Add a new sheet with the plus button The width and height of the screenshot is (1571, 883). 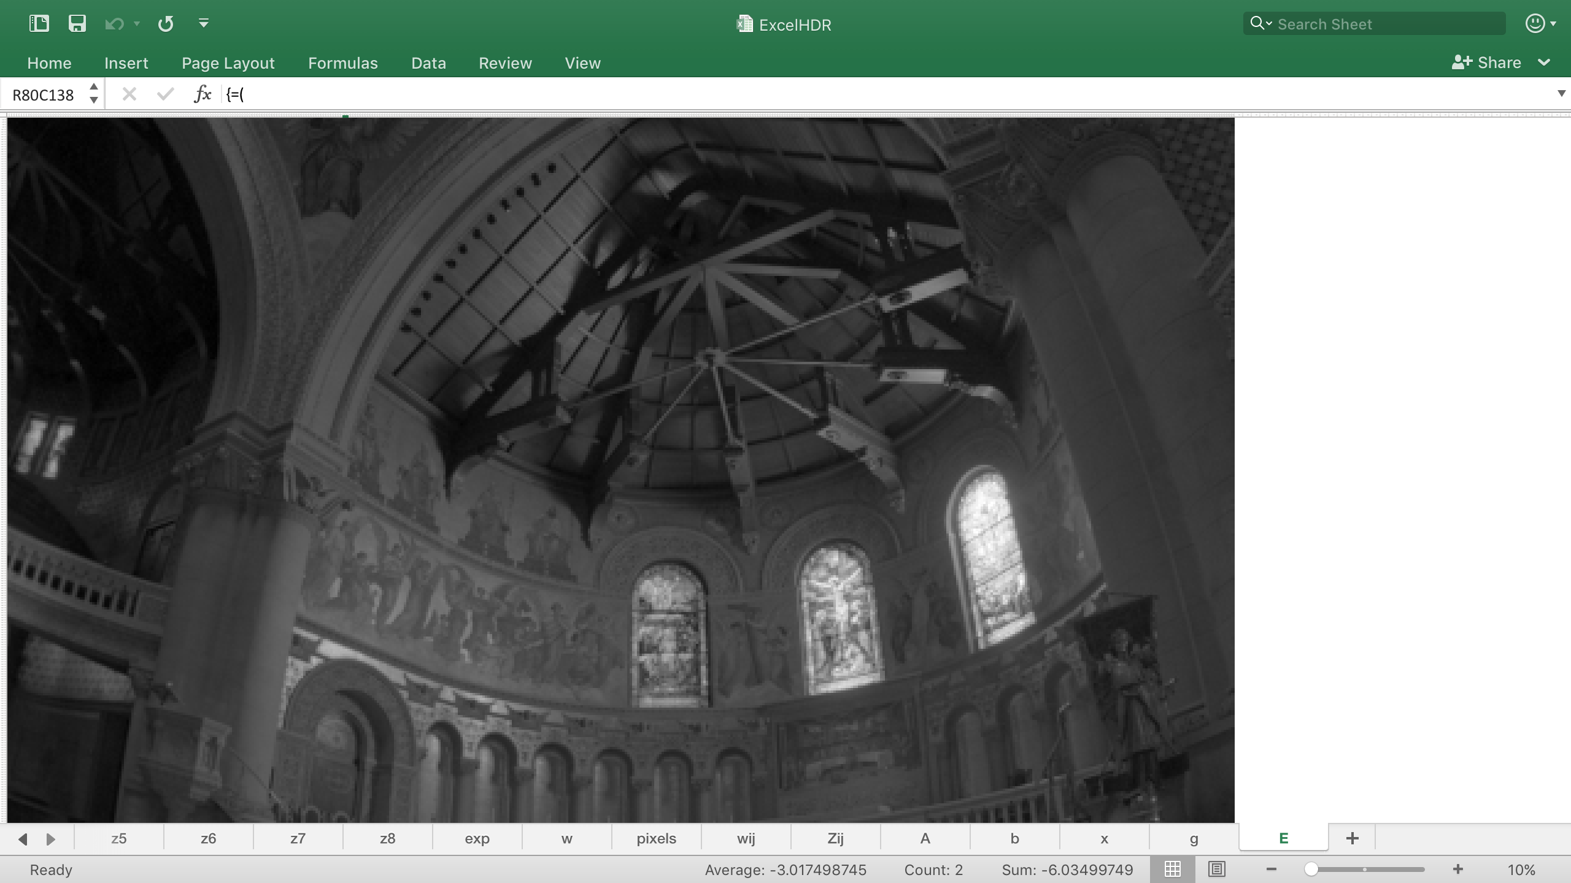click(1353, 838)
